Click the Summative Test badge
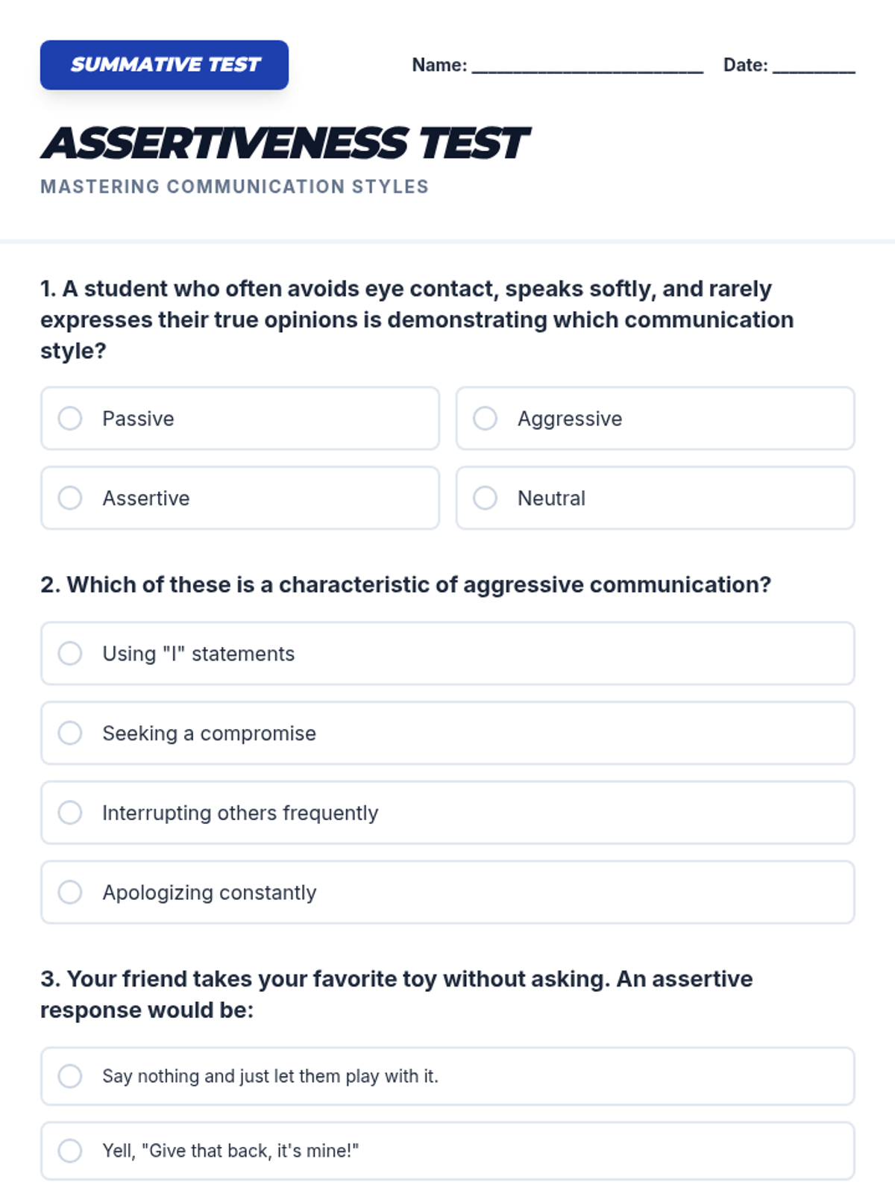The height and width of the screenshot is (1194, 895). [164, 65]
